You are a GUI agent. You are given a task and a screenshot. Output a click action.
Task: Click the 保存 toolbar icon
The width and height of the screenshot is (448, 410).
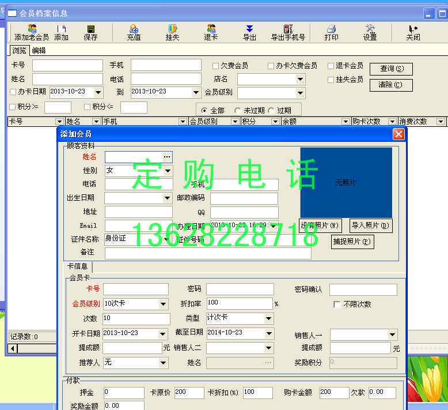tap(90, 32)
